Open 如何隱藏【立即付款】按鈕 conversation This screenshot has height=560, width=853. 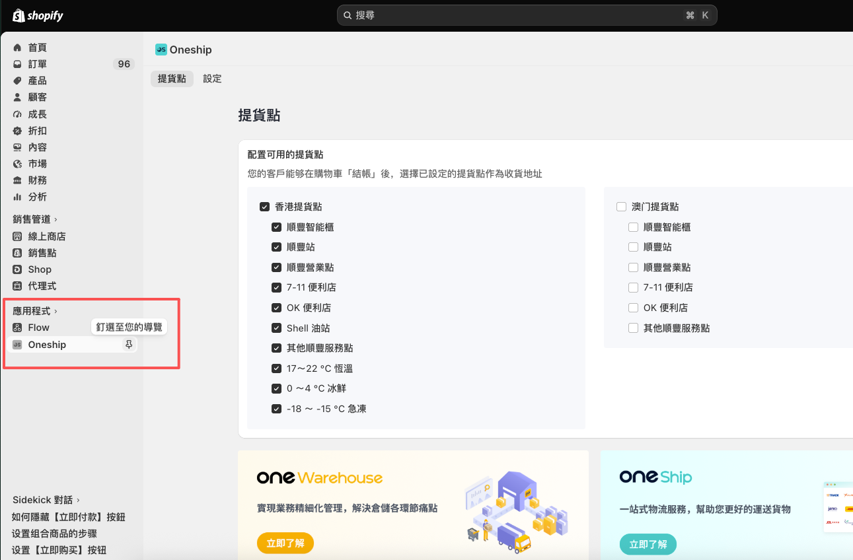pos(69,517)
